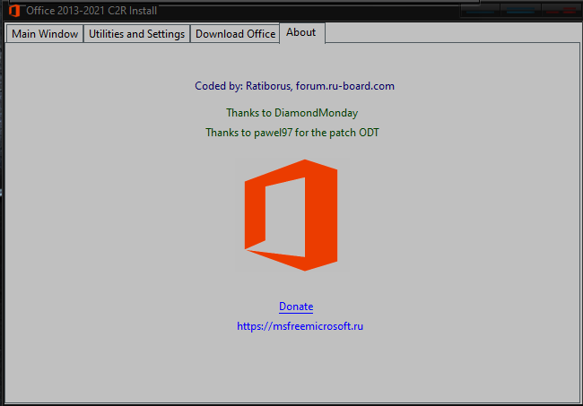Click the Donate link

[x=296, y=307]
